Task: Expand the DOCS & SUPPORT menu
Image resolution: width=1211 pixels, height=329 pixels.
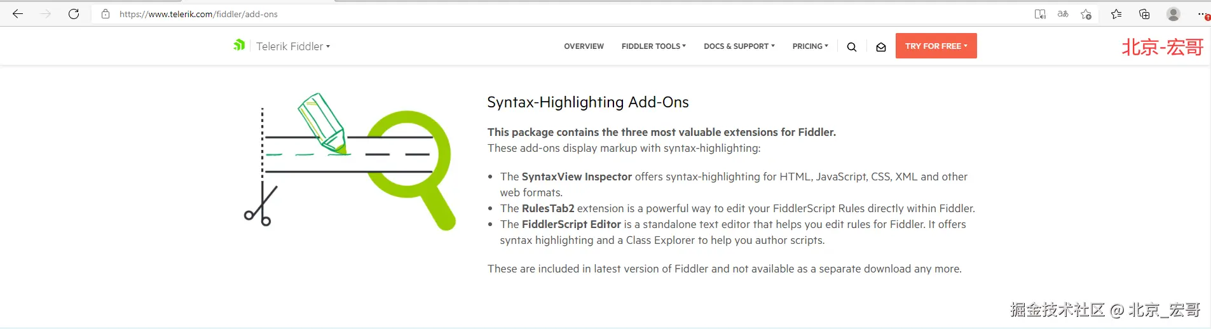Action: (739, 46)
